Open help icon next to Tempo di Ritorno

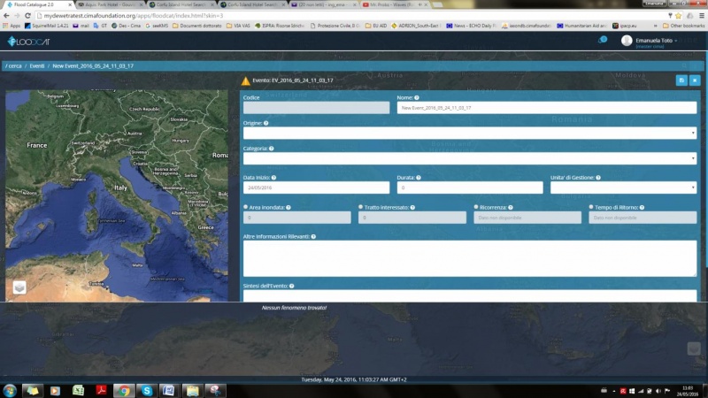(x=642, y=208)
